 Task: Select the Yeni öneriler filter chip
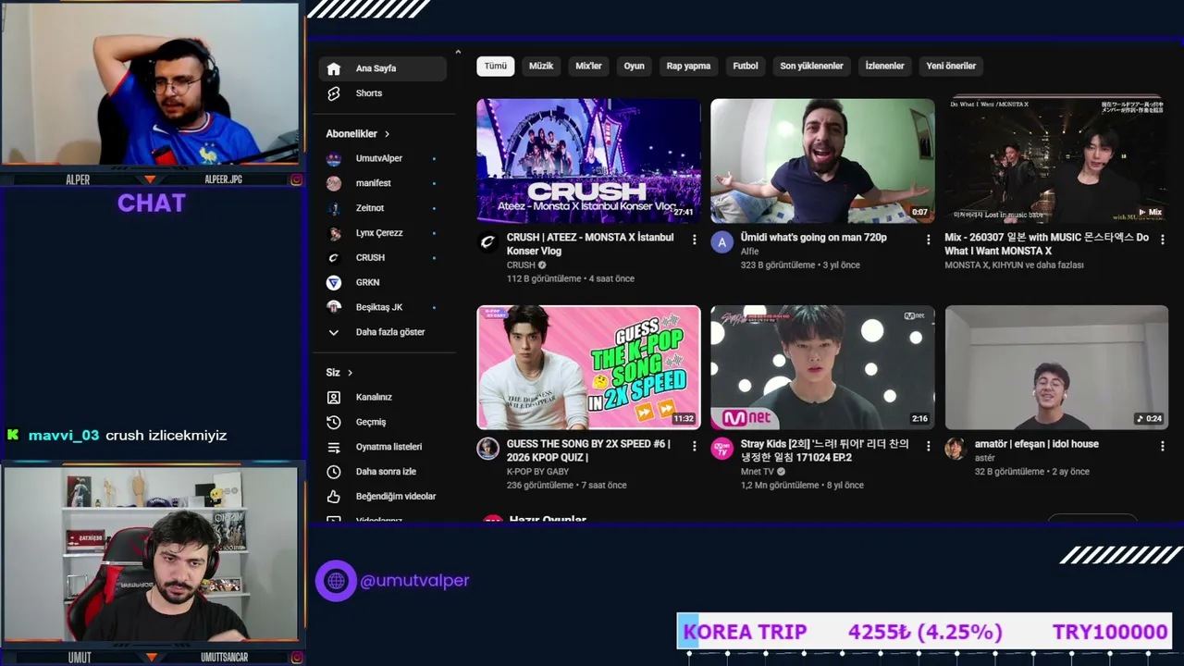pos(951,66)
